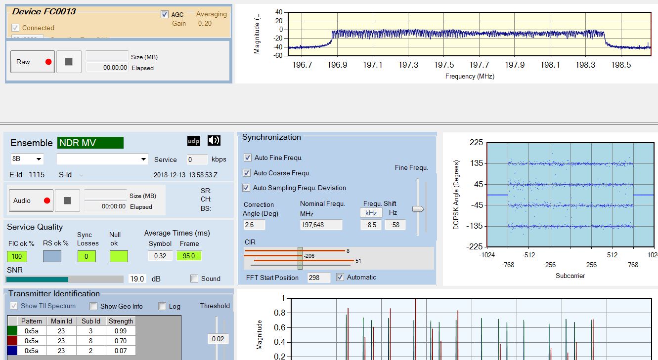The image size is (658, 360).
Task: Click the Nominal Frequ. MHz field
Action: [x=321, y=225]
